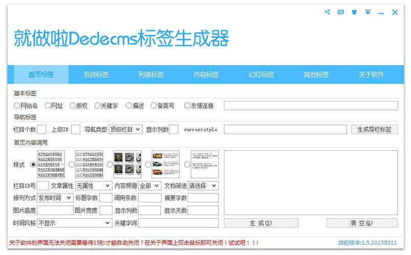411x255 pixels.
Task: Expand the 文章属性 dropdown
Action: click(x=94, y=186)
